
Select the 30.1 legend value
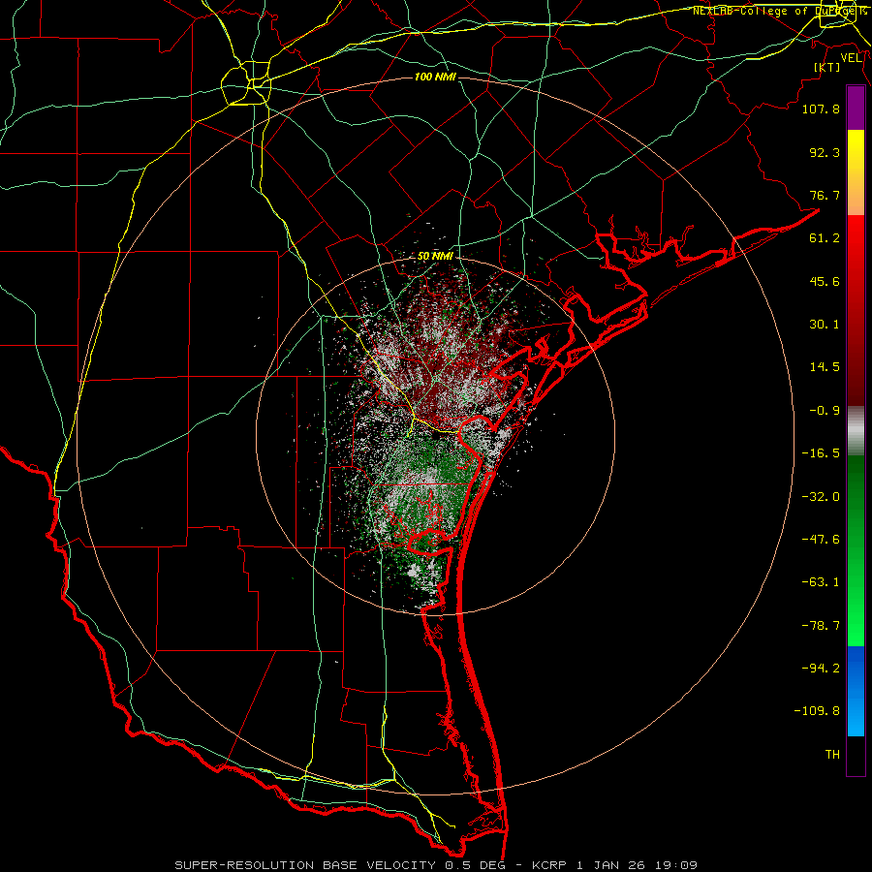point(825,325)
